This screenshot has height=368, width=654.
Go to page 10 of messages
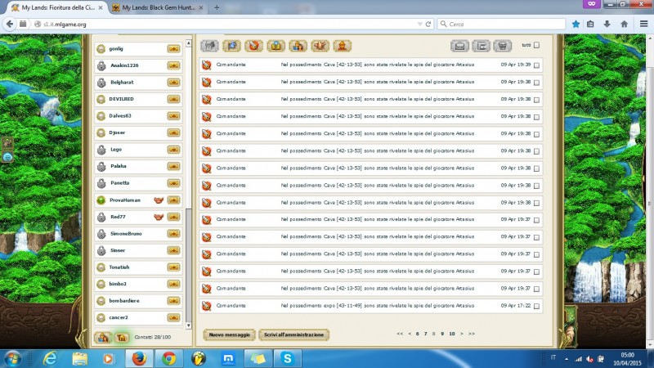[x=451, y=334]
